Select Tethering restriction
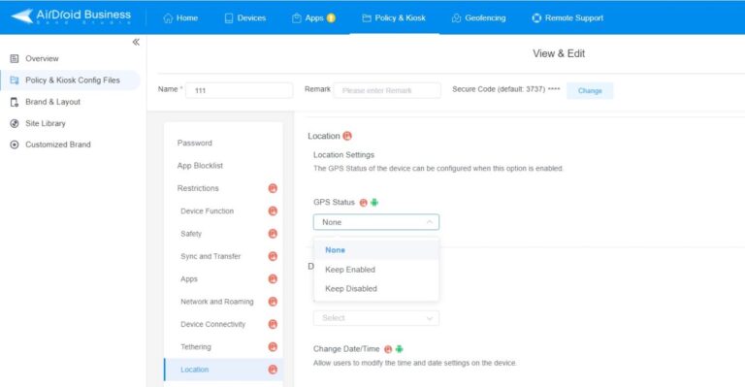The image size is (745, 387). [196, 347]
